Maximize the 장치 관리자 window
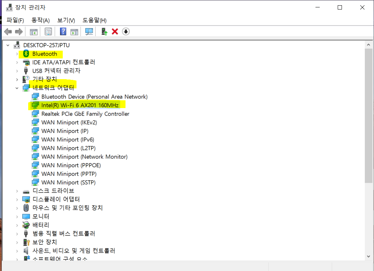Viewport: 374px width, 271px height. tap(340, 7)
